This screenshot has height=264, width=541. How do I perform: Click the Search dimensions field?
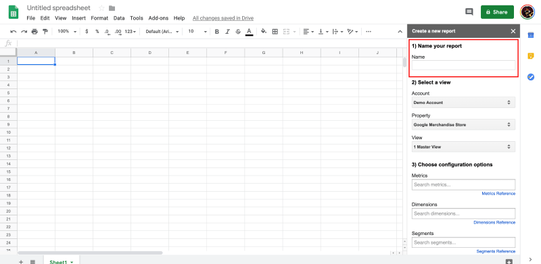pos(463,213)
